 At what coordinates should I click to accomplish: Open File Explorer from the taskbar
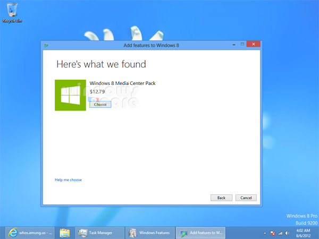pos(65,233)
